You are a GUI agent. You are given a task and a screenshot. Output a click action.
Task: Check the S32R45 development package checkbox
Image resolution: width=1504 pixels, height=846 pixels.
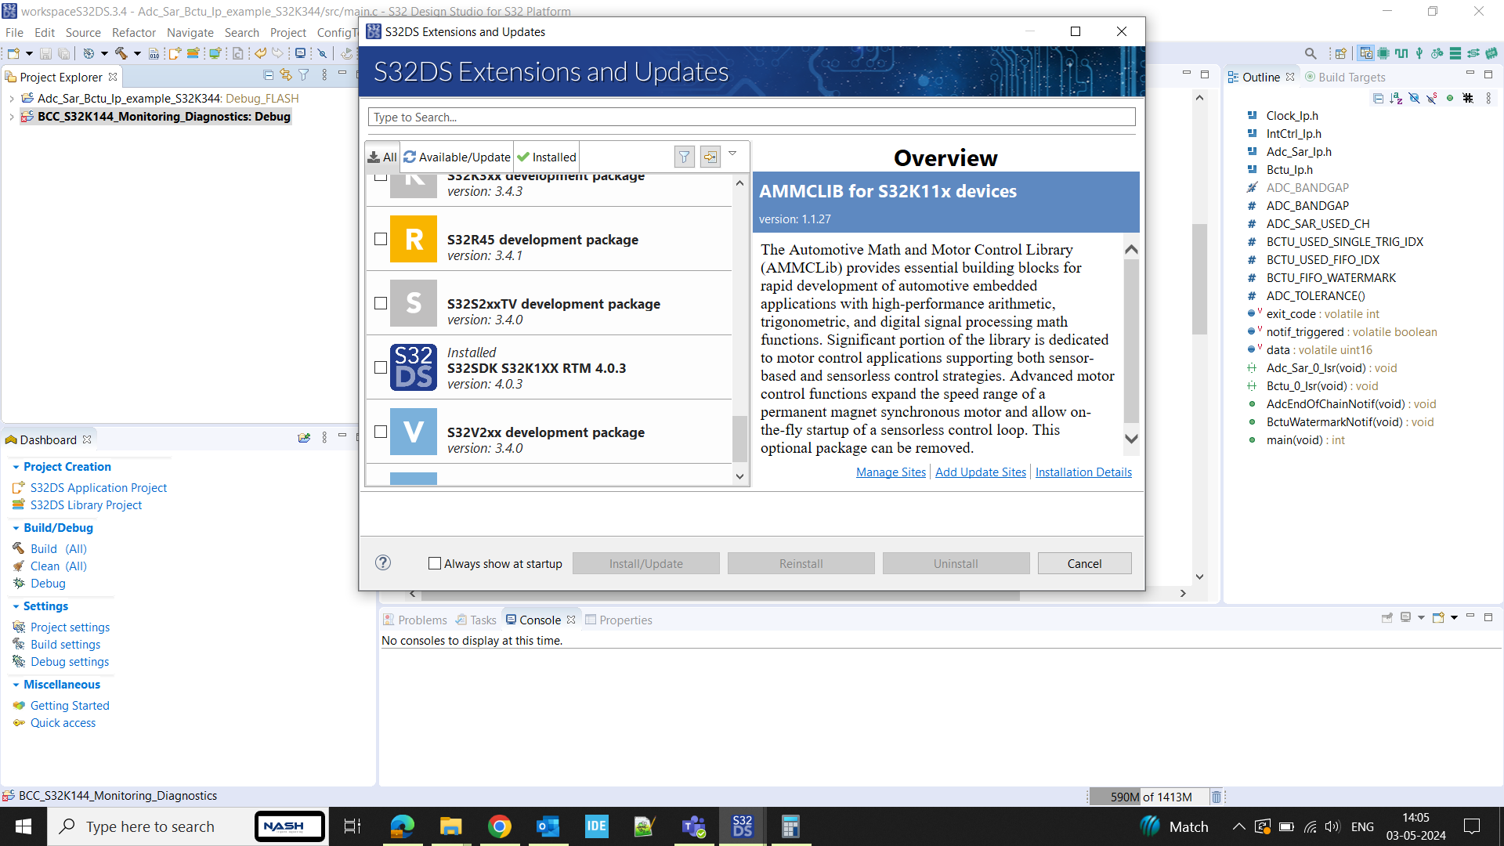point(381,239)
